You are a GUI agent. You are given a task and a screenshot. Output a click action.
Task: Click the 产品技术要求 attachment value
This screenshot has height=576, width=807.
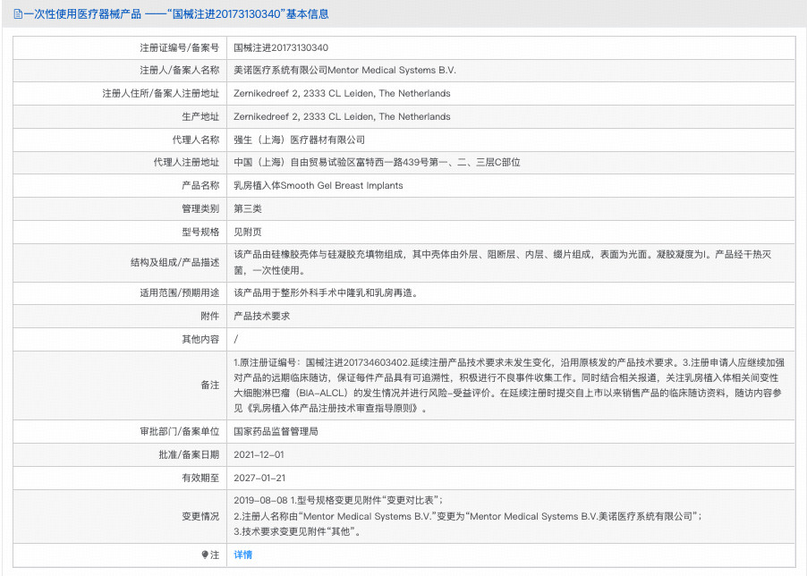tap(261, 316)
